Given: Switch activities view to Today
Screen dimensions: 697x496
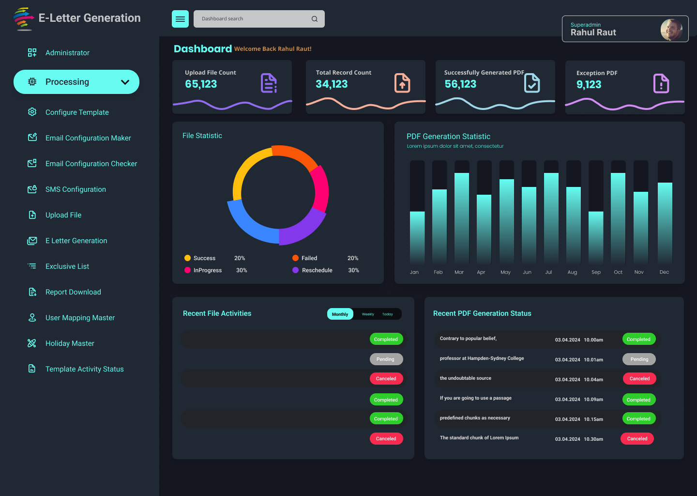Looking at the screenshot, I should point(388,314).
